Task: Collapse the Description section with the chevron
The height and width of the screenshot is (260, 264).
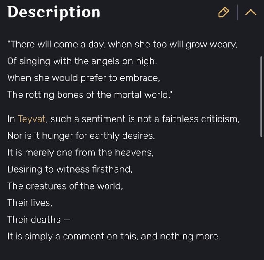Action: click(x=251, y=12)
